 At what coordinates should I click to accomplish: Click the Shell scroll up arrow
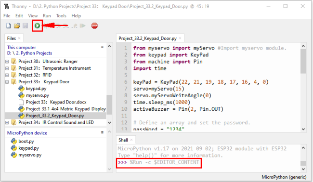coord(303,148)
